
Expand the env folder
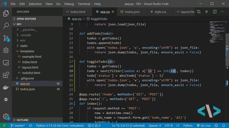37,40
